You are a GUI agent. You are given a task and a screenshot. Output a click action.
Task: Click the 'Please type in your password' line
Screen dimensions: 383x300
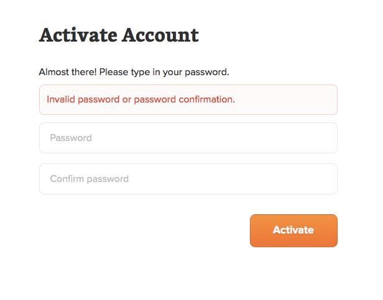tap(163, 72)
